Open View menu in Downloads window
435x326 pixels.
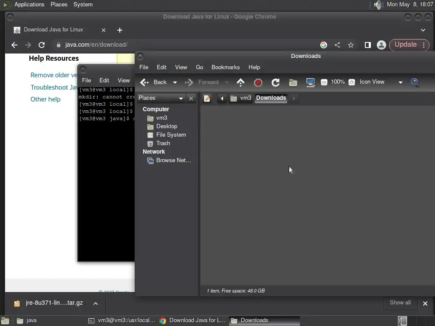tap(181, 67)
